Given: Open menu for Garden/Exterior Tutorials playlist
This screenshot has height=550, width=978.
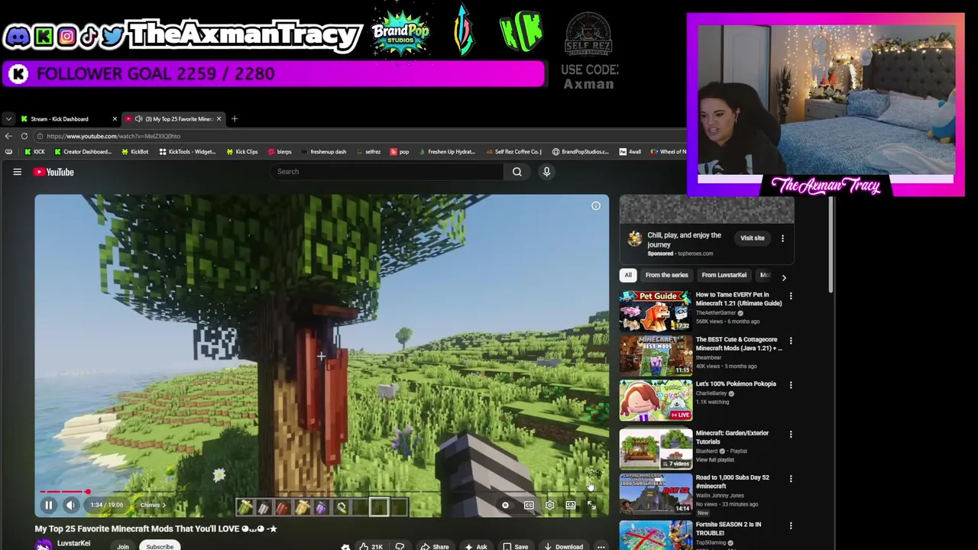Looking at the screenshot, I should pos(791,435).
